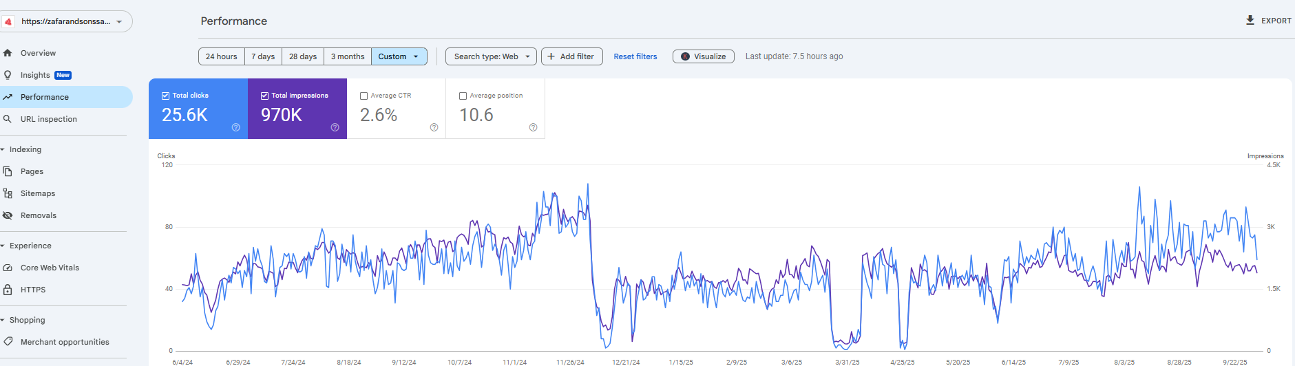The height and width of the screenshot is (366, 1295).
Task: Click the Sitemaps icon in sidebar
Action: (8, 193)
